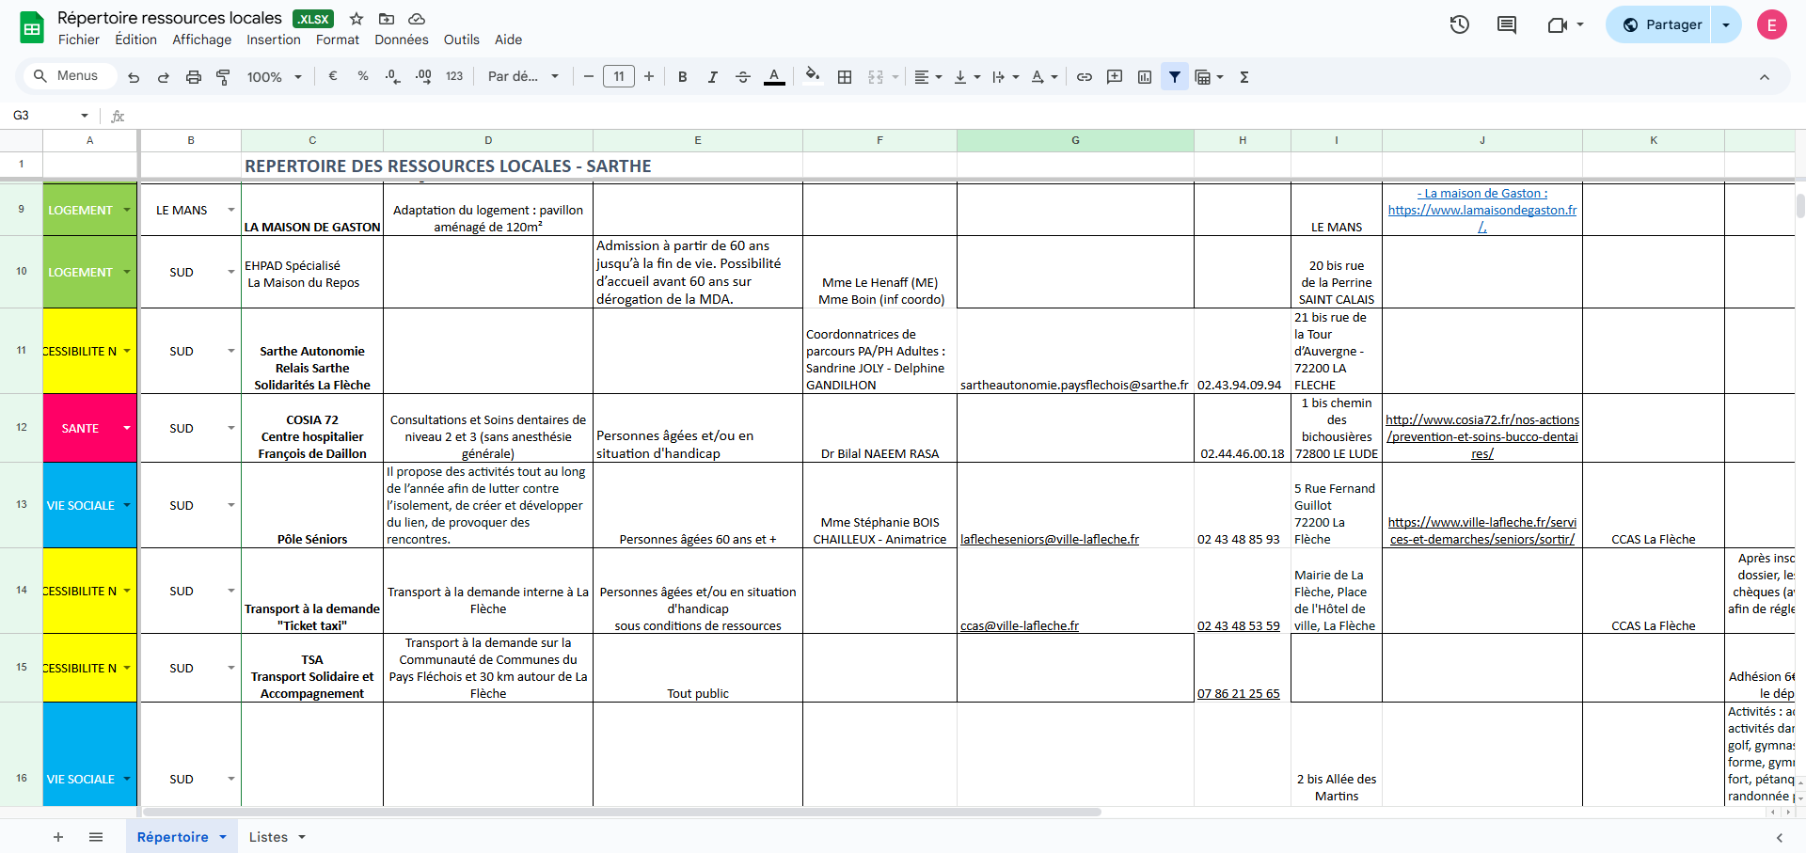Open the laflecheseniors@ville-lafleche.fr email link
This screenshot has width=1806, height=853.
coord(1049,540)
